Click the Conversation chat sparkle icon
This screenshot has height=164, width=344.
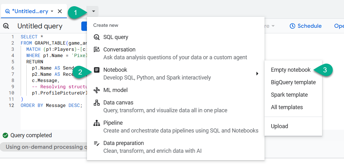(x=97, y=50)
